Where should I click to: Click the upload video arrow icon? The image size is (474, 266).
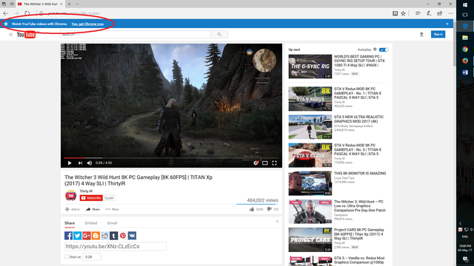[421, 35]
